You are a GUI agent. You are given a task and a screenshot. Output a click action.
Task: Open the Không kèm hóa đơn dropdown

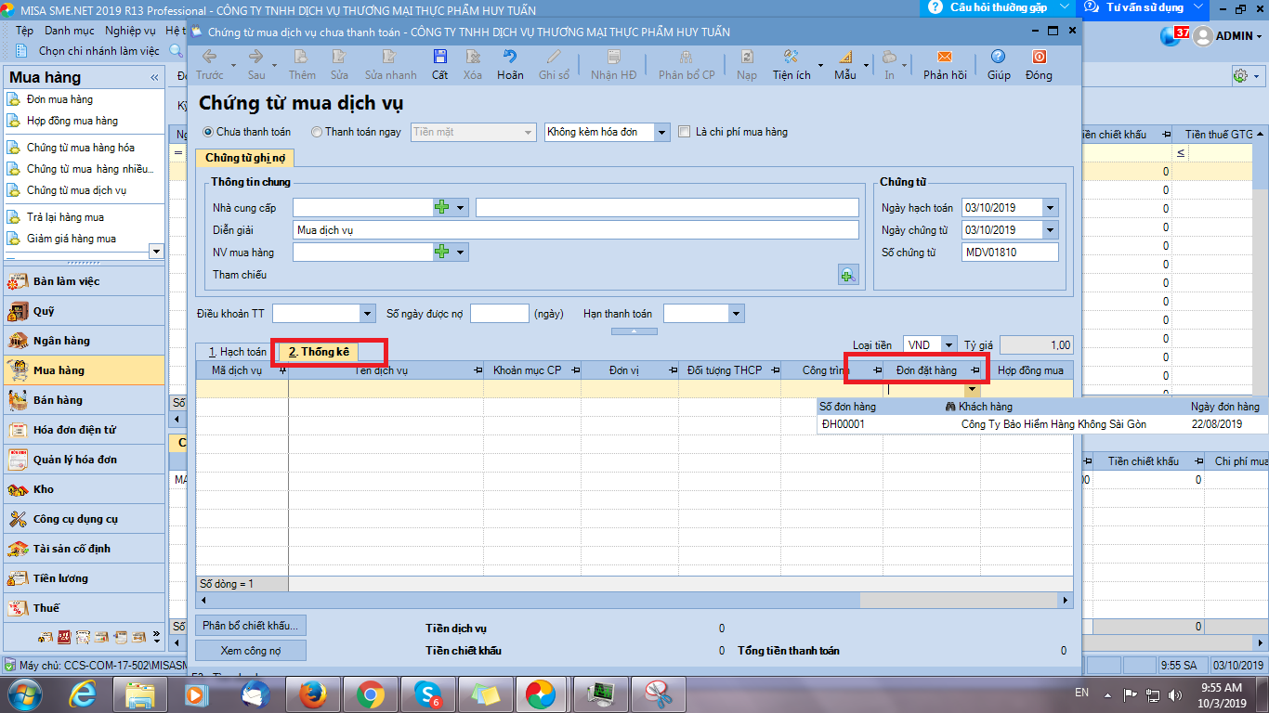coord(662,133)
